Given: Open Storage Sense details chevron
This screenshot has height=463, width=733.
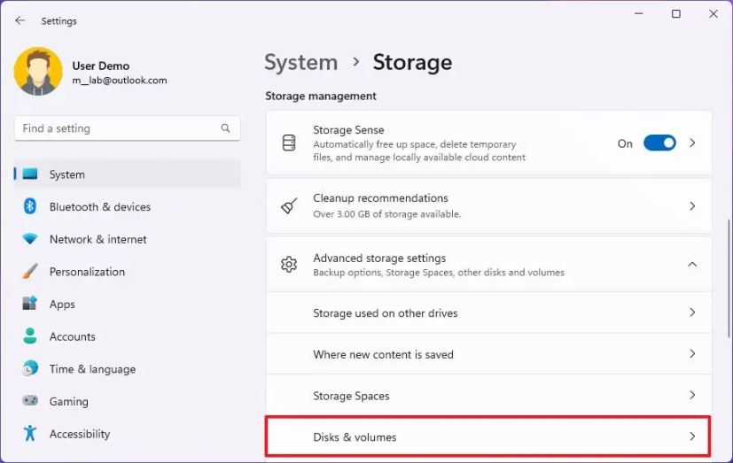Looking at the screenshot, I should pos(692,143).
